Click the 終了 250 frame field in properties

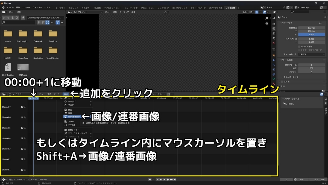tap(312, 68)
